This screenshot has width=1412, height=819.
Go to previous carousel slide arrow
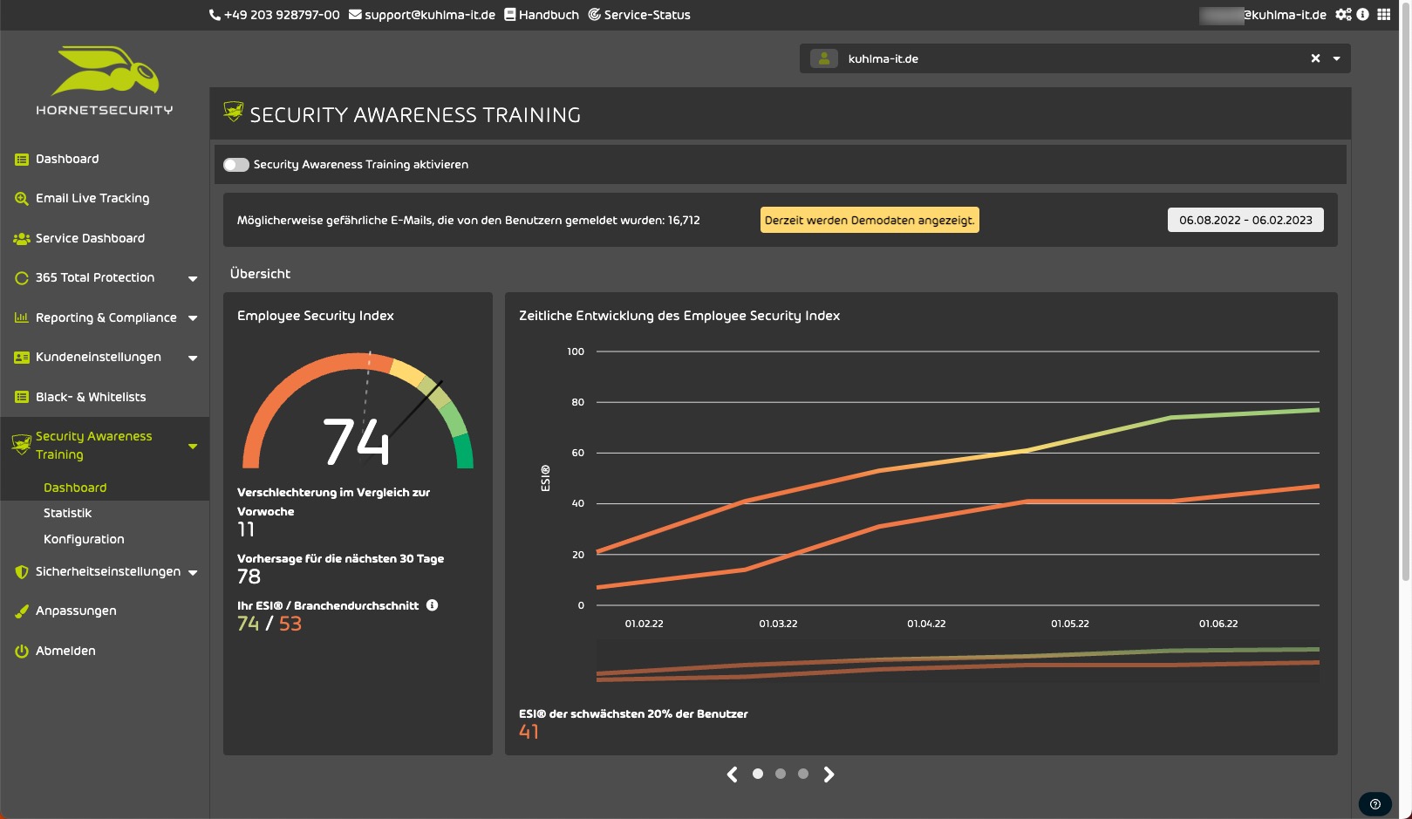click(733, 774)
